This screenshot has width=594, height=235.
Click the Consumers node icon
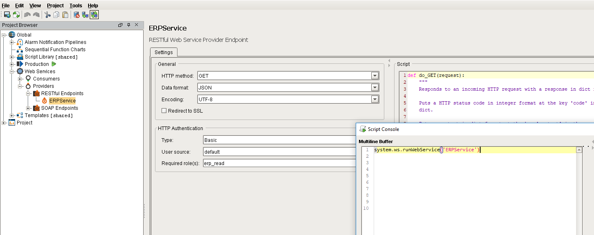click(28, 78)
